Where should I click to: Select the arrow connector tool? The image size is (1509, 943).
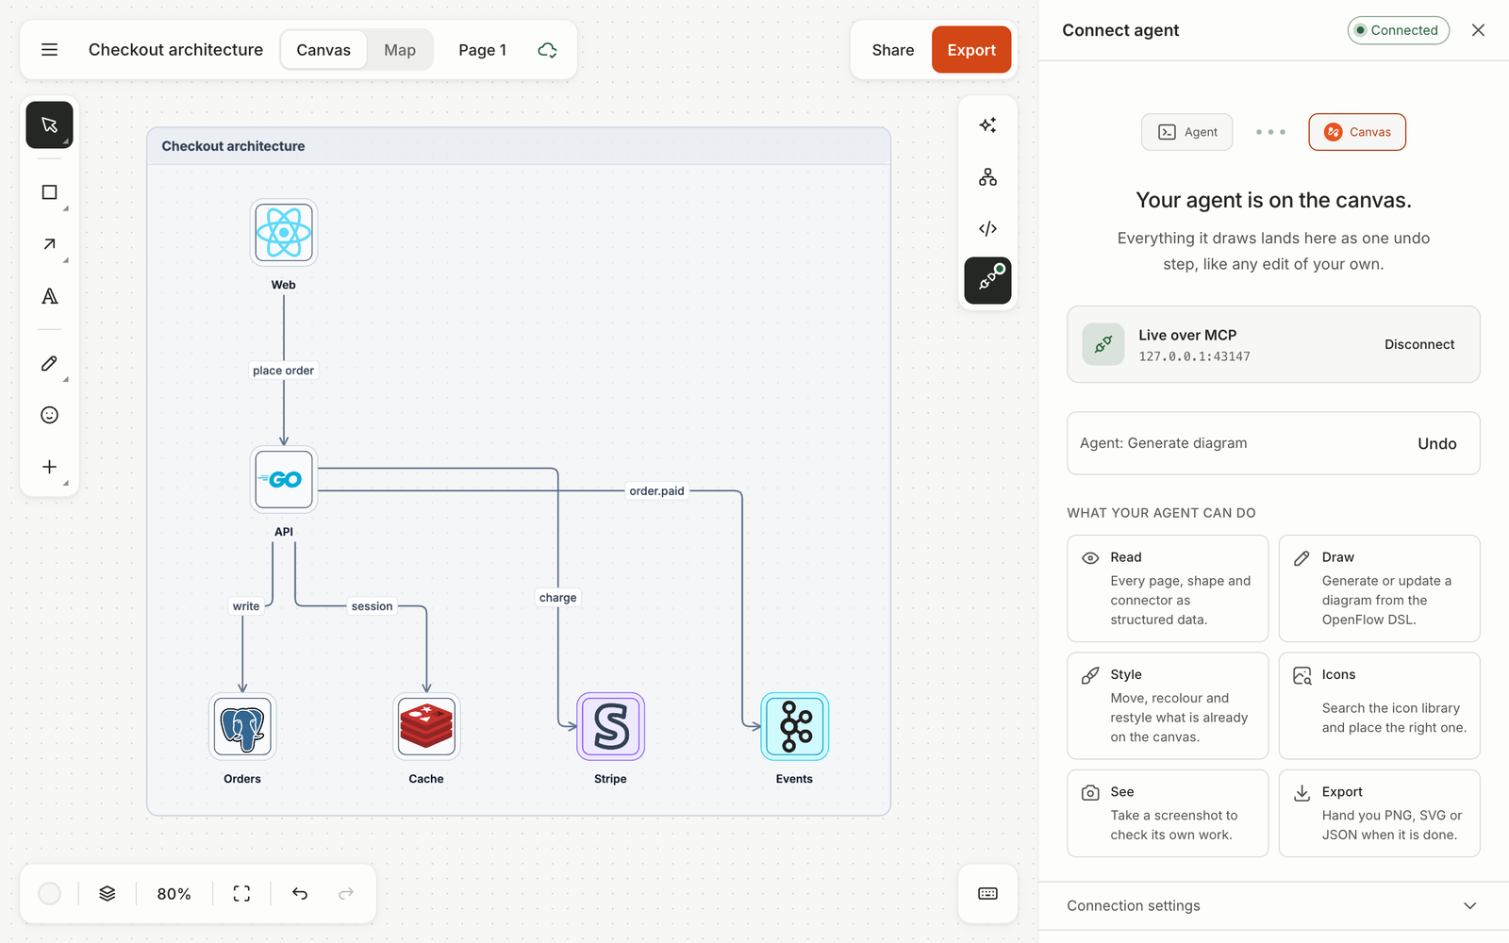[49, 244]
